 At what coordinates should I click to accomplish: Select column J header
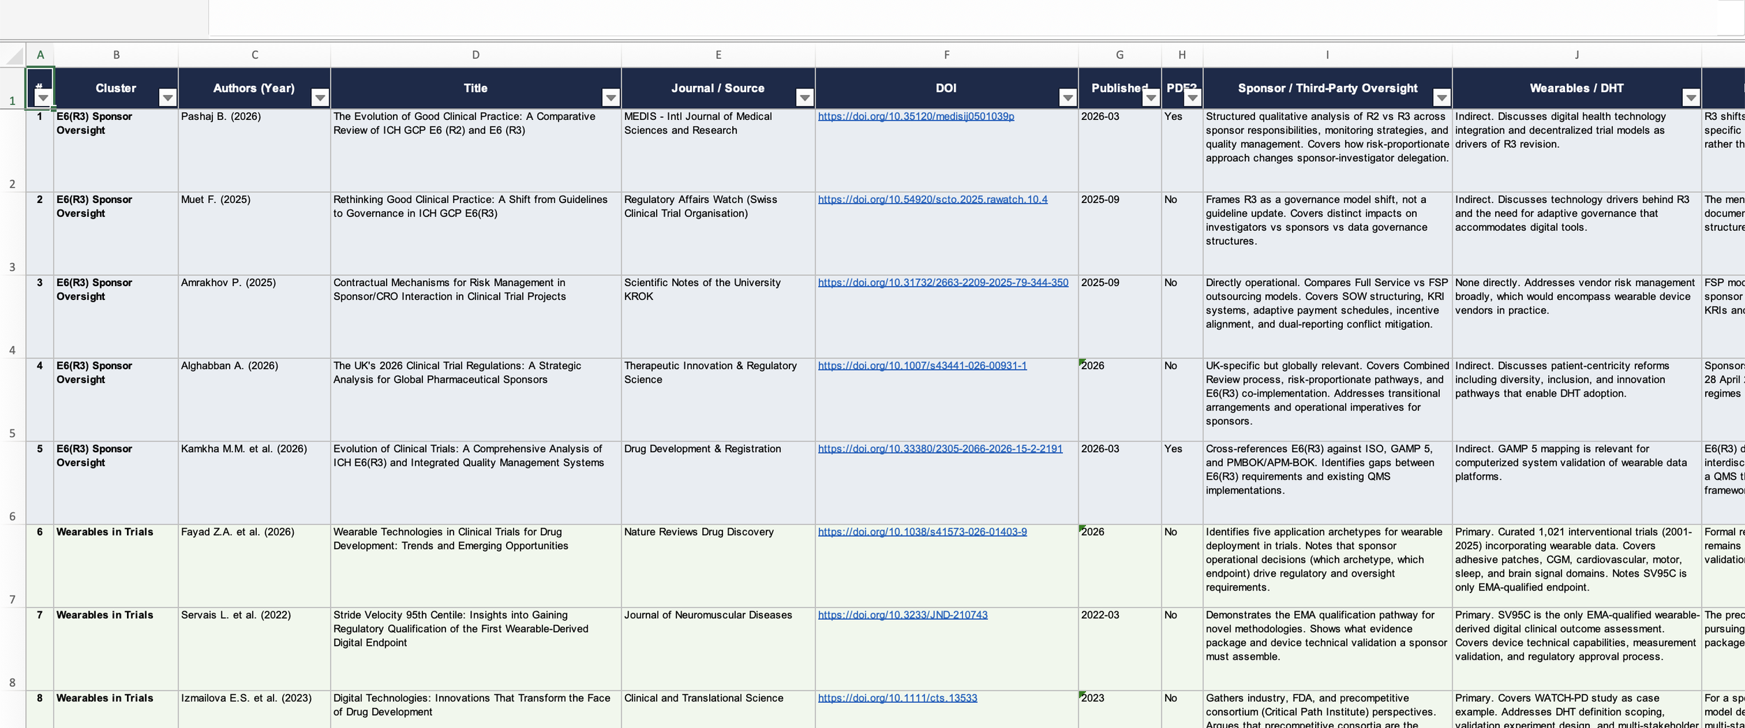(1577, 55)
